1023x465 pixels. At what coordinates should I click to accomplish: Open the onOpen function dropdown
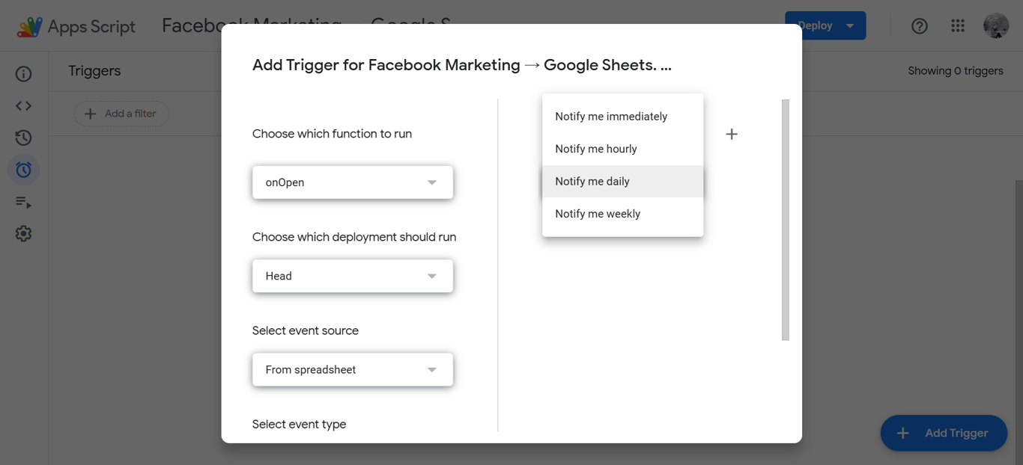[353, 182]
